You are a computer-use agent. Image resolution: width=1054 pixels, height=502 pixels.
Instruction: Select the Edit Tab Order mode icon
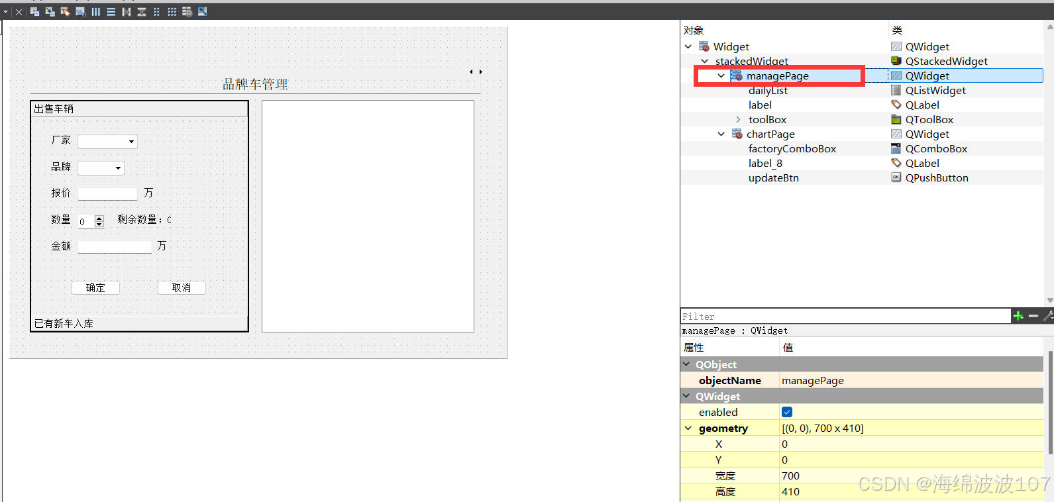coord(80,12)
